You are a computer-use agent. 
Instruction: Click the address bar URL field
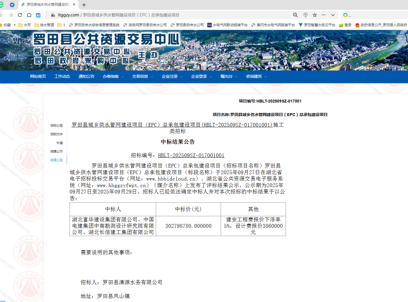173,15
